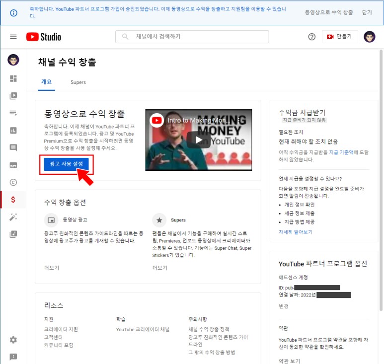Open the Comments sidebar icon
The height and width of the screenshot is (364, 384).
tap(13, 147)
